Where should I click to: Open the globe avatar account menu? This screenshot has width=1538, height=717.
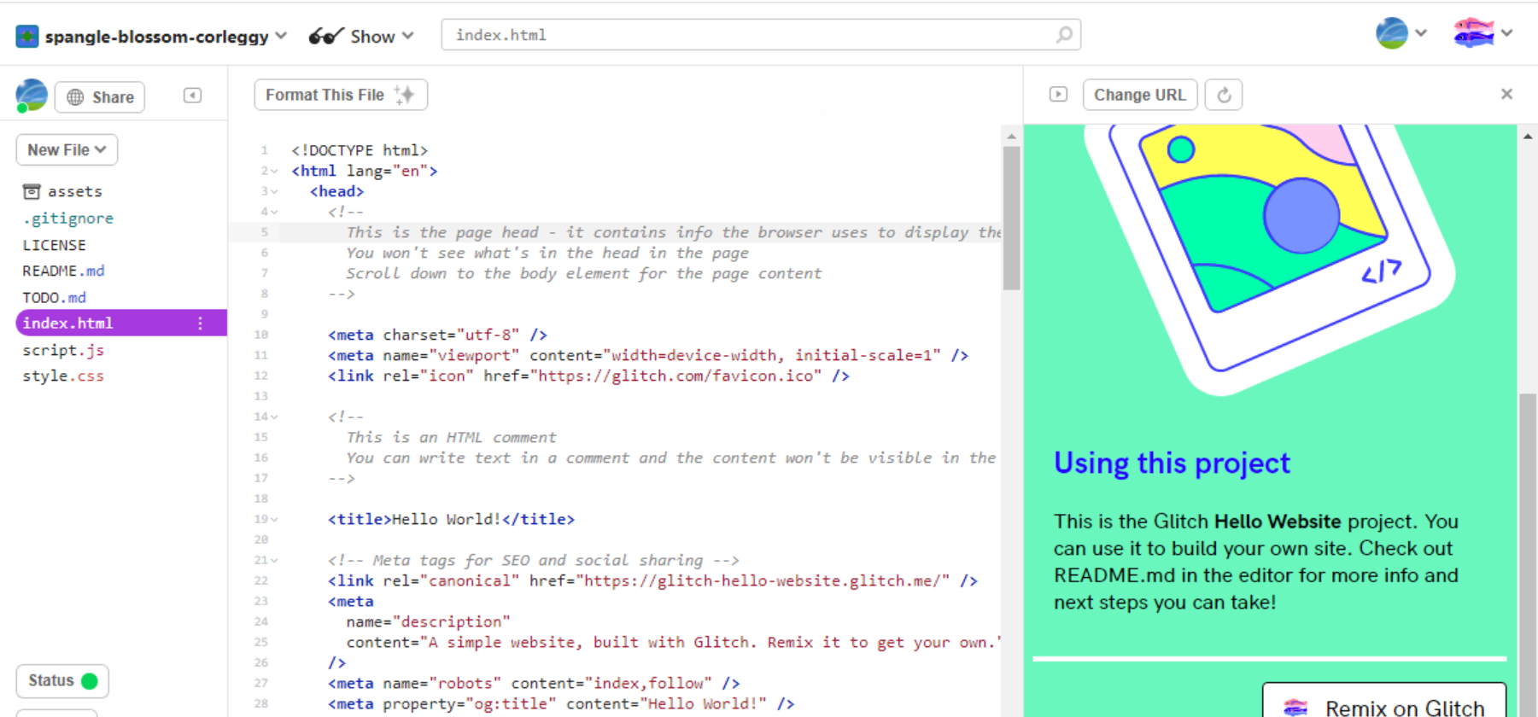[x=1401, y=33]
